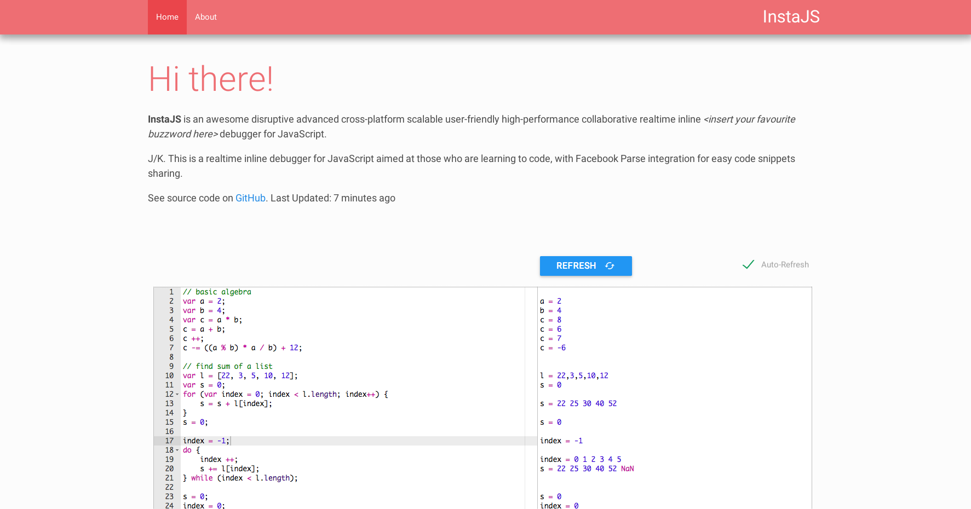The width and height of the screenshot is (971, 509).
Task: Click output 'index = -1'
Action: tap(561, 441)
